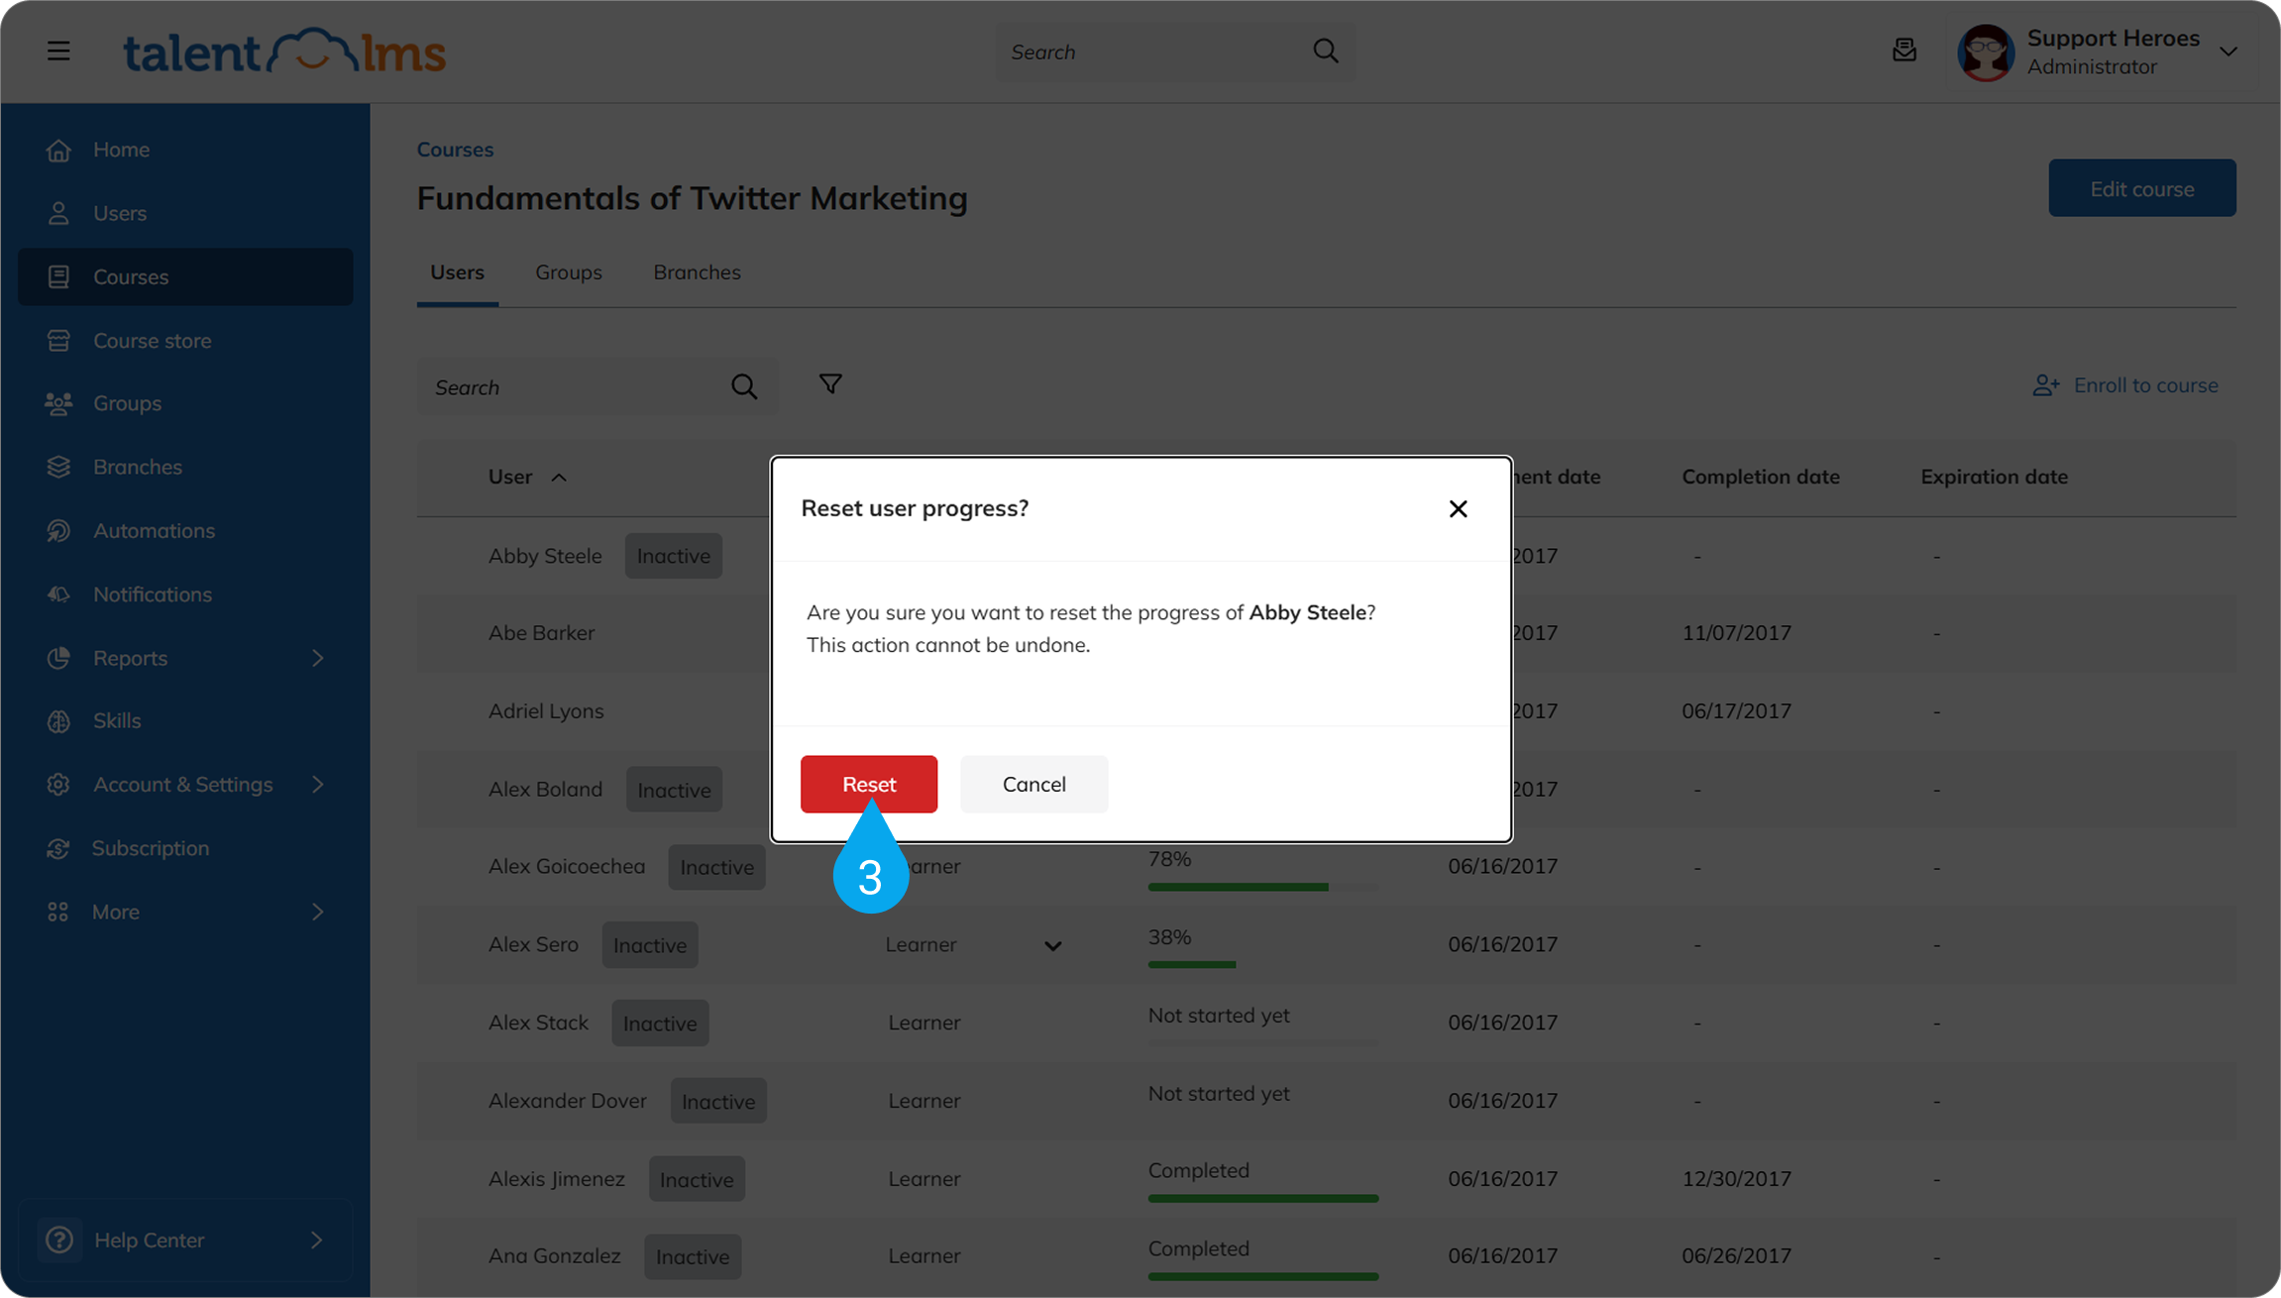
Task: Open Users in sidebar
Action: [x=185, y=213]
